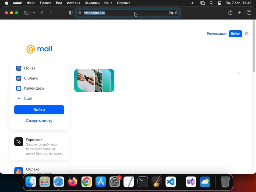Launch Terminal from the Dock

[x=143, y=182]
